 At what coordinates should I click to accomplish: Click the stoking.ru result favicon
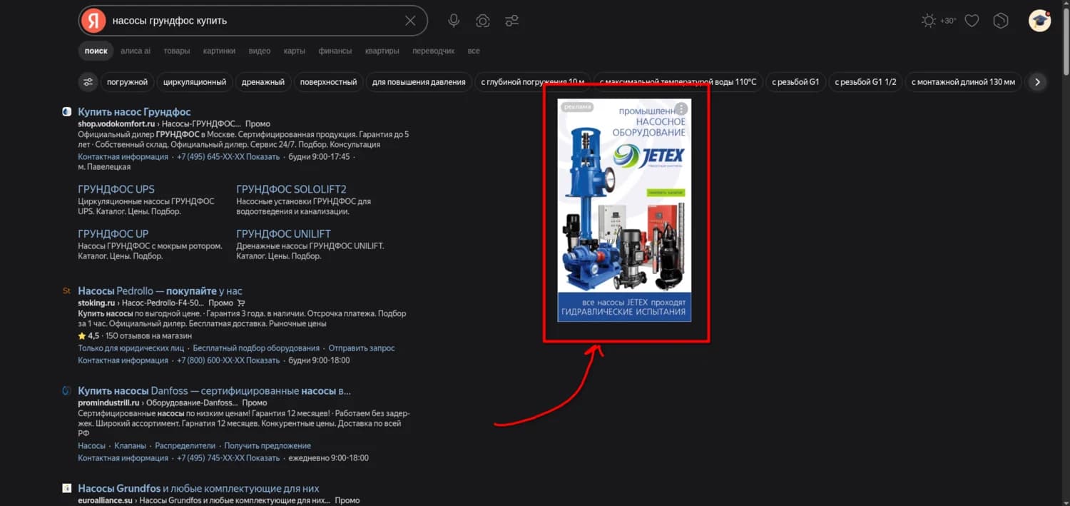[66, 291]
